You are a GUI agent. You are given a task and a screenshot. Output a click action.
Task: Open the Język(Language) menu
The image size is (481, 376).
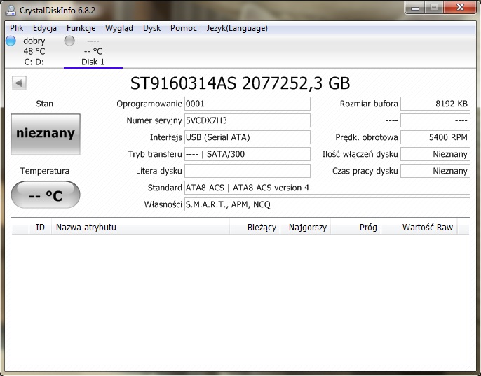point(237,28)
